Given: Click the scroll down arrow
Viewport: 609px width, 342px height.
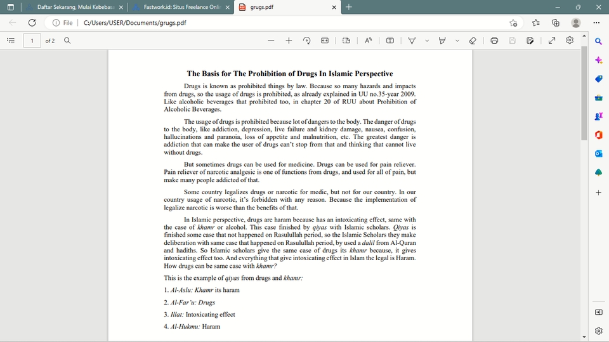Looking at the screenshot, I should 584,338.
